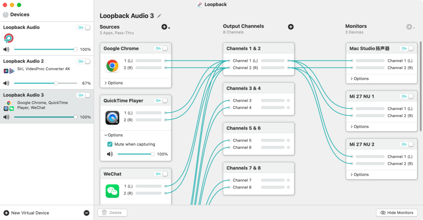Click the plus icon to add a Source
This screenshot has width=423, height=220.
164,27
